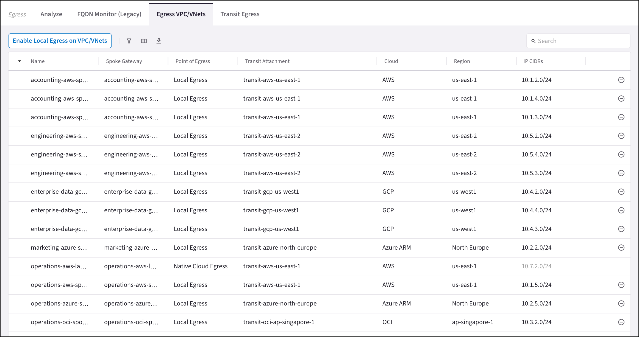Image resolution: width=639 pixels, height=337 pixels.
Task: Open the Analyze tab
Action: click(51, 14)
